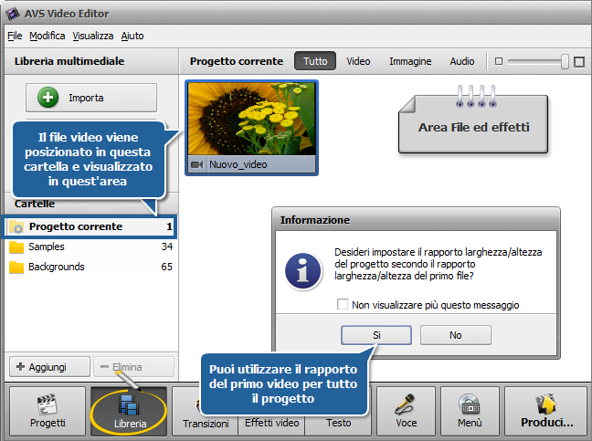Open the Aiuto menu

coord(132,36)
